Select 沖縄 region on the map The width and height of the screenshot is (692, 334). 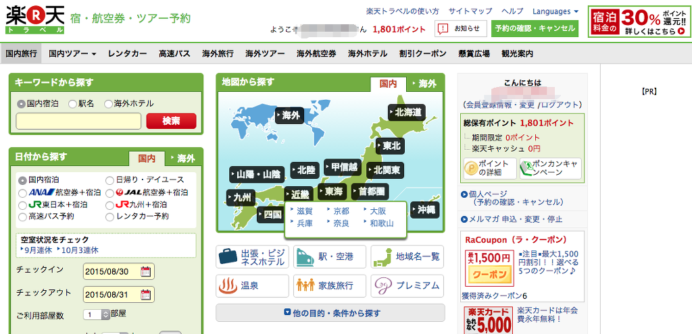click(424, 210)
